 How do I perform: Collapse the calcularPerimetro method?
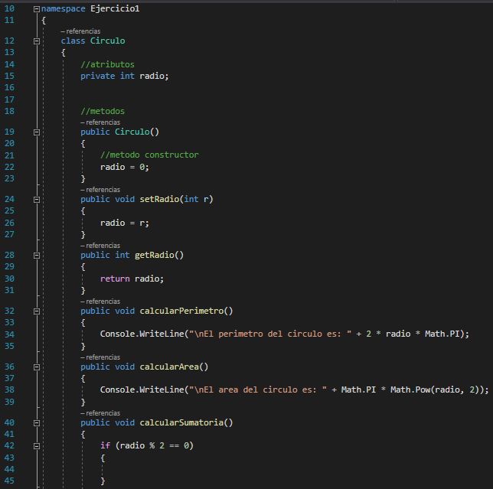coord(37,311)
